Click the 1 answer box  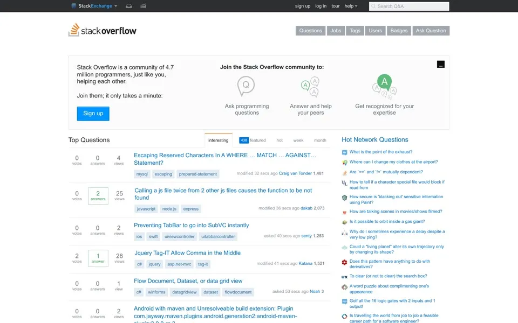tap(98, 258)
